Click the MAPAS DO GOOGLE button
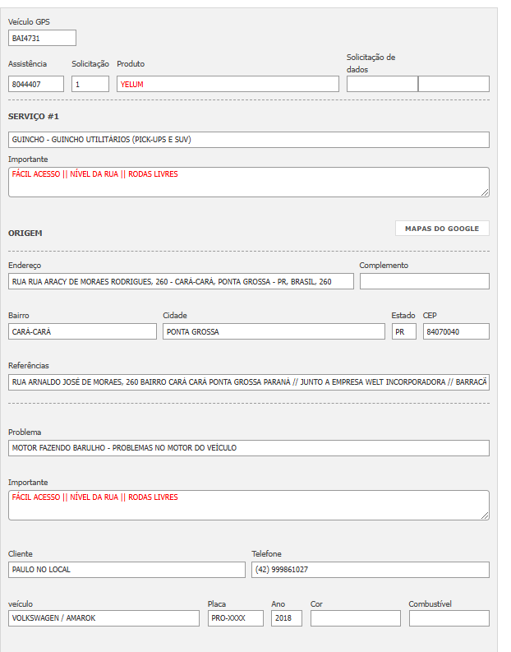This screenshot has width=511, height=652. tap(442, 229)
